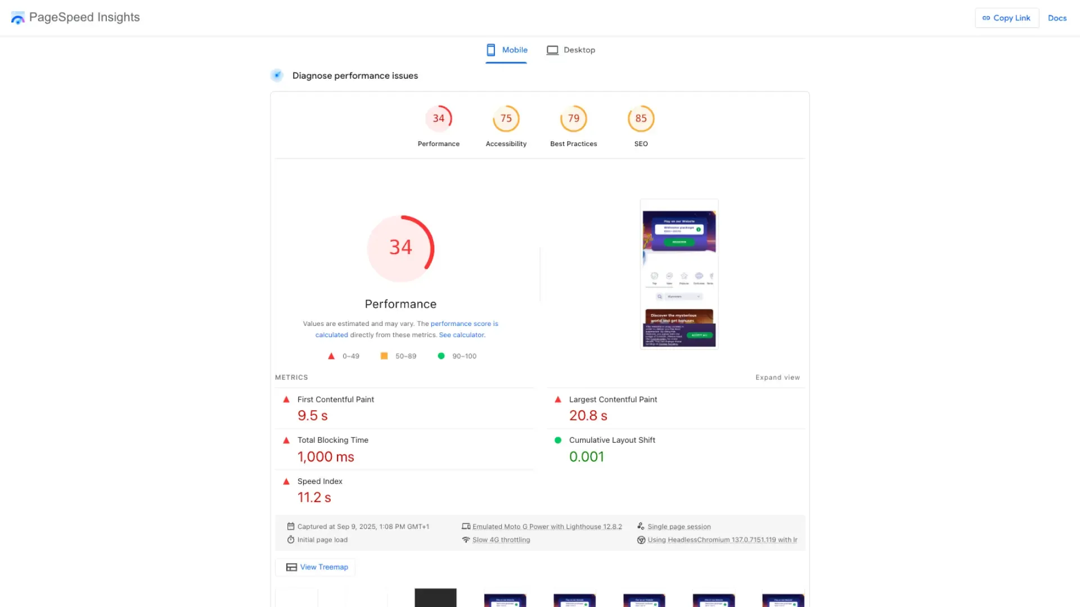
Task: Click the Accessibility score gauge 75
Action: [x=506, y=119]
